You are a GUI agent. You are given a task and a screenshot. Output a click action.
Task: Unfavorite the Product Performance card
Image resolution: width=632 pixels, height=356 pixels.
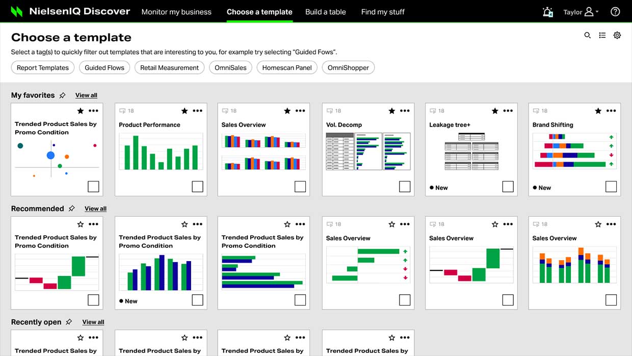[185, 111]
